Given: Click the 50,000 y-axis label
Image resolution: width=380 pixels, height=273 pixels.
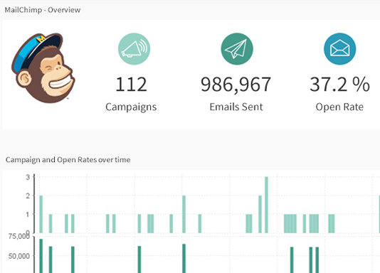Looking at the screenshot, I should (x=19, y=256).
